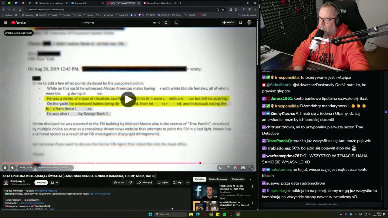Bookmark this page with the star
Image resolution: width=388 pixels, height=218 pixels.
[x=222, y=9]
